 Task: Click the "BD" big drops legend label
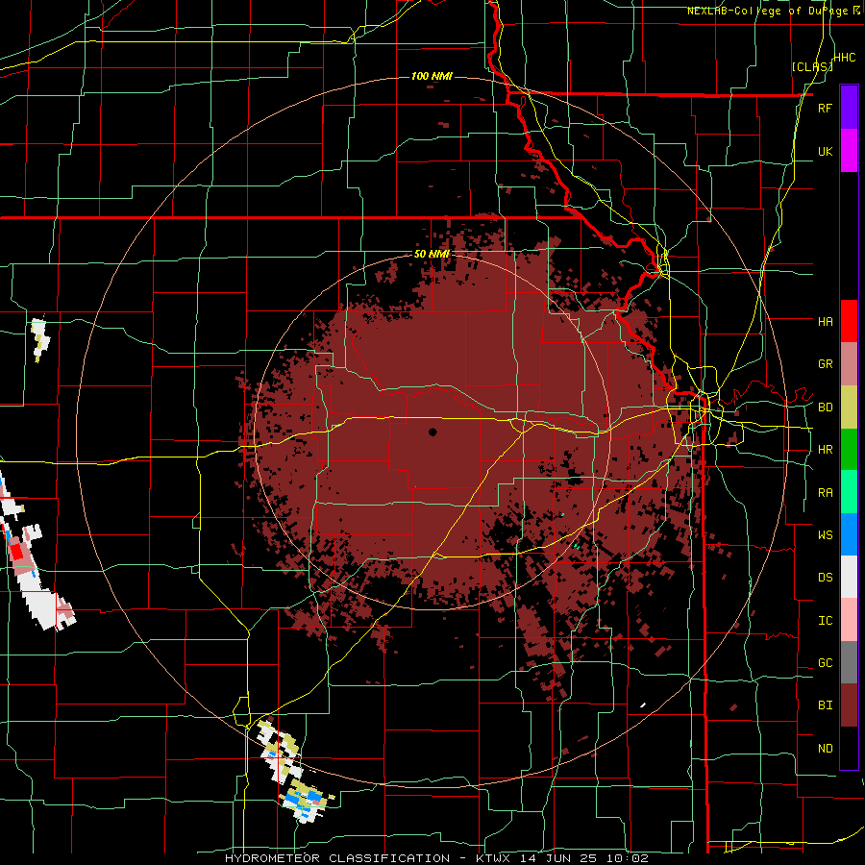825,408
